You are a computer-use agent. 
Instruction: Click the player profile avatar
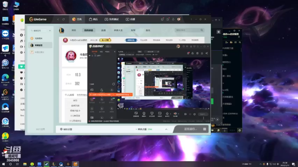(71, 56)
